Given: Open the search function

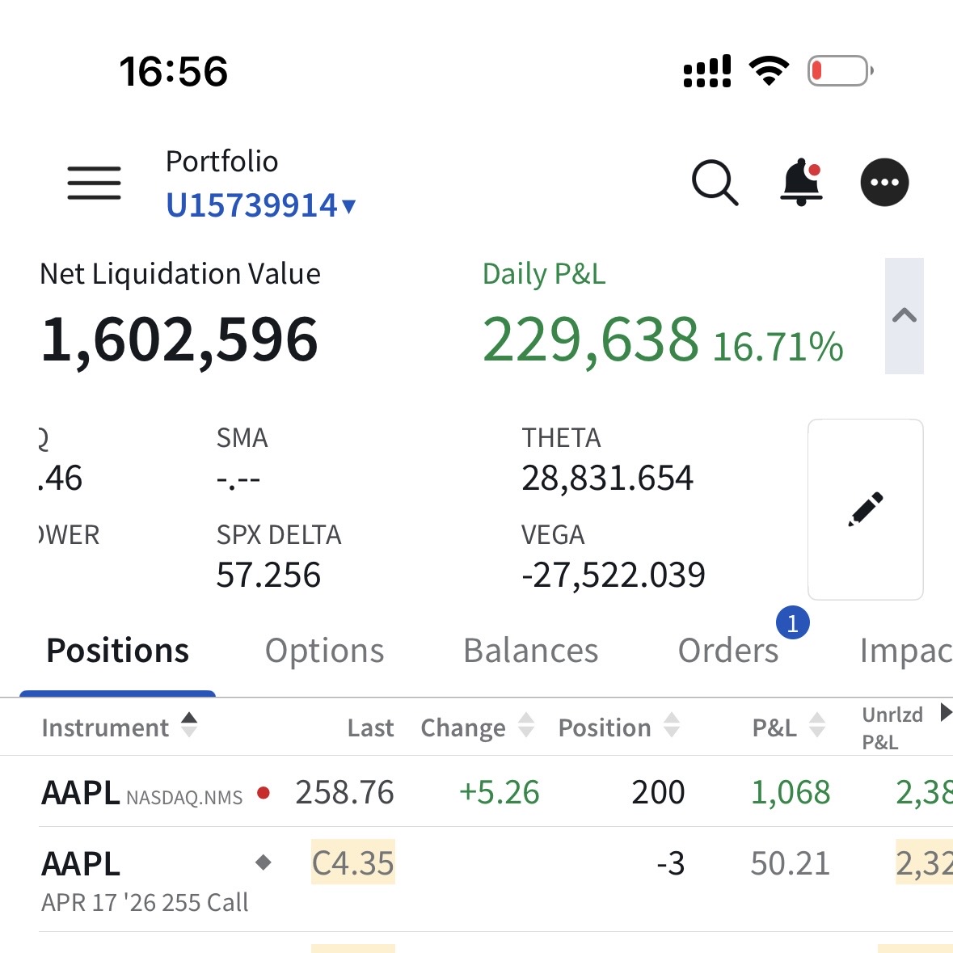Looking at the screenshot, I should 714,183.
